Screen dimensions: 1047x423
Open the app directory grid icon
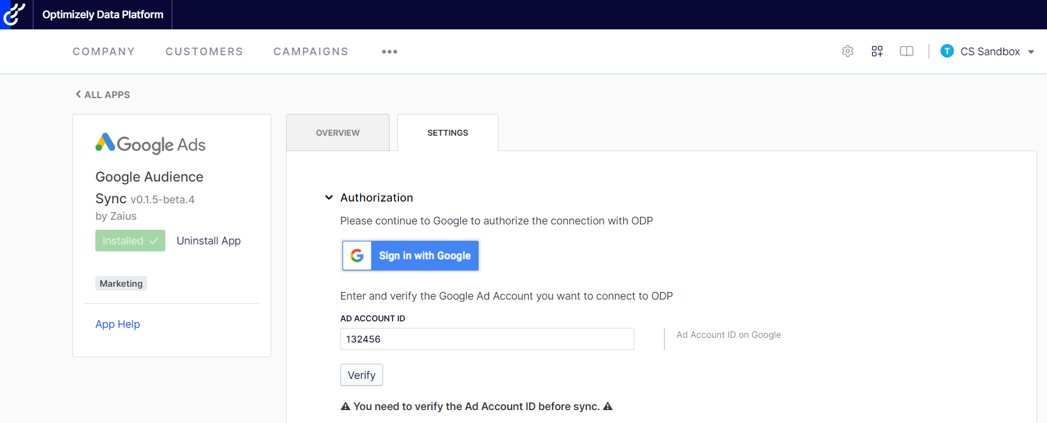coord(877,52)
